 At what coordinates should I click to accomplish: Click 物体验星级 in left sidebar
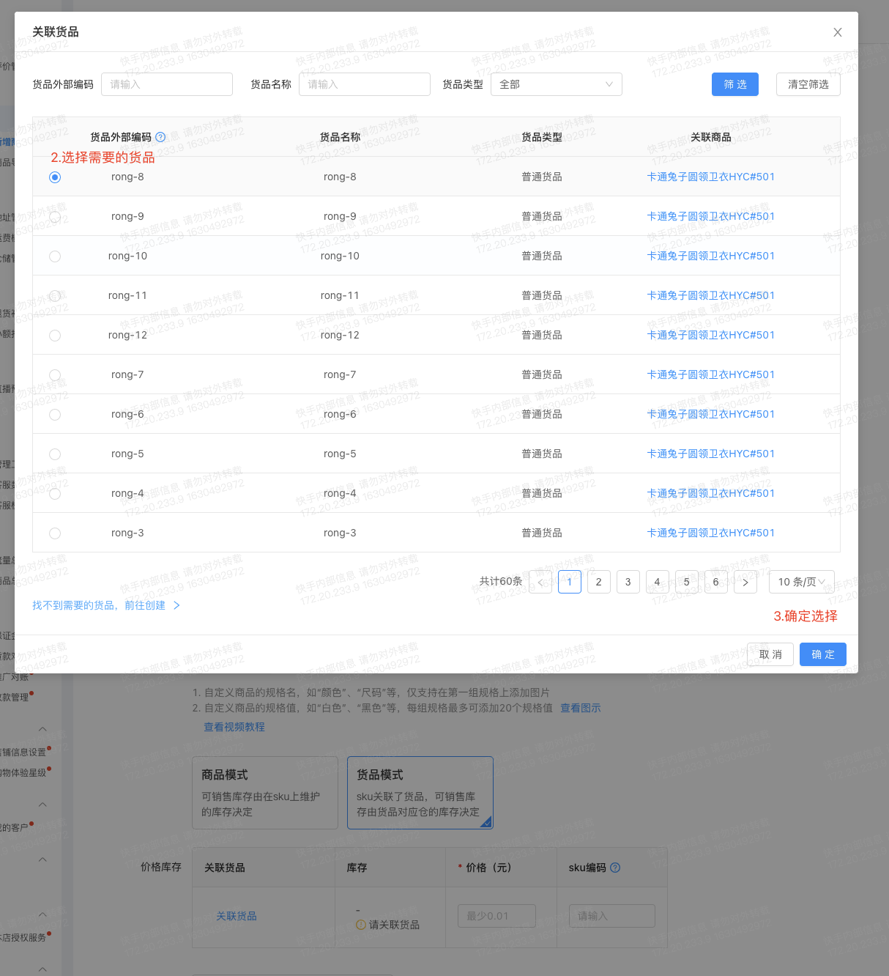coord(23,772)
